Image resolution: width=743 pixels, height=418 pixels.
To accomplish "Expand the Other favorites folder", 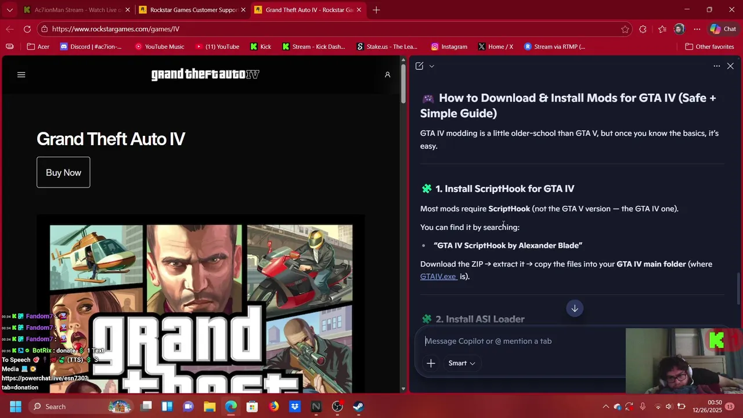I will 709,46.
